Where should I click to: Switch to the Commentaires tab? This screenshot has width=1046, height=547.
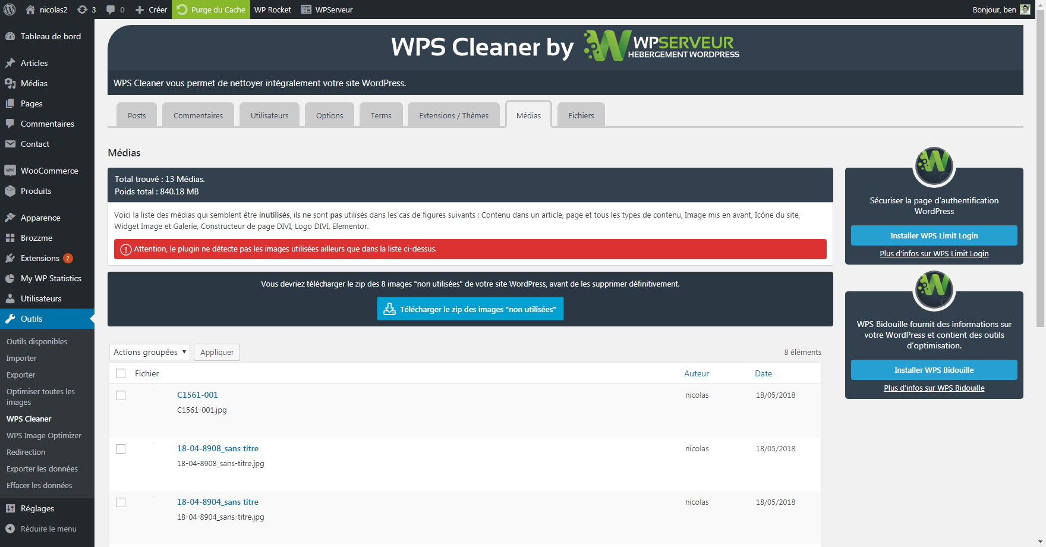[x=198, y=115]
